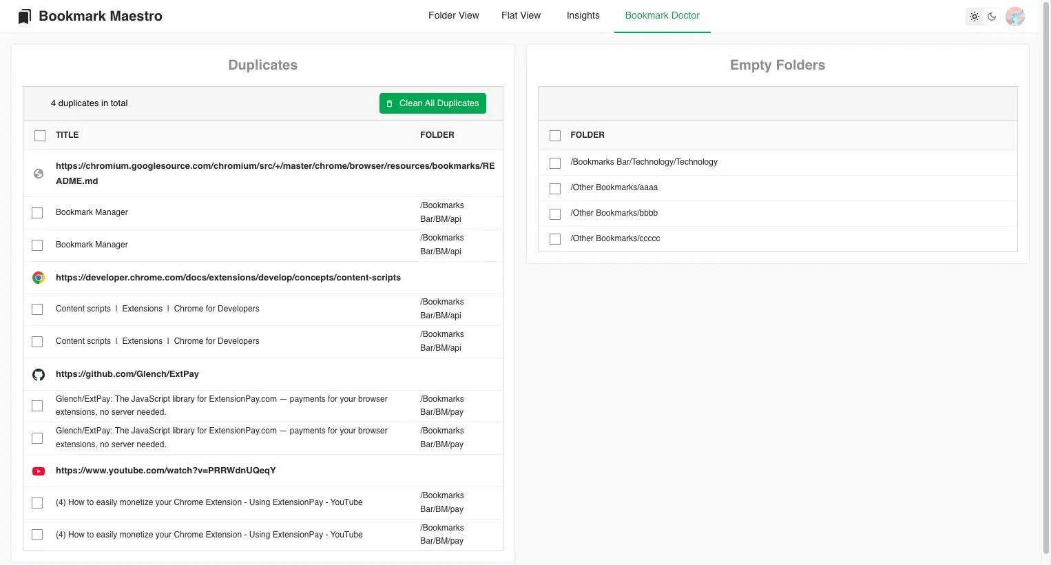Click '/Other Bookmarks/bbbb' folder path text
1051x565 pixels.
[614, 213]
